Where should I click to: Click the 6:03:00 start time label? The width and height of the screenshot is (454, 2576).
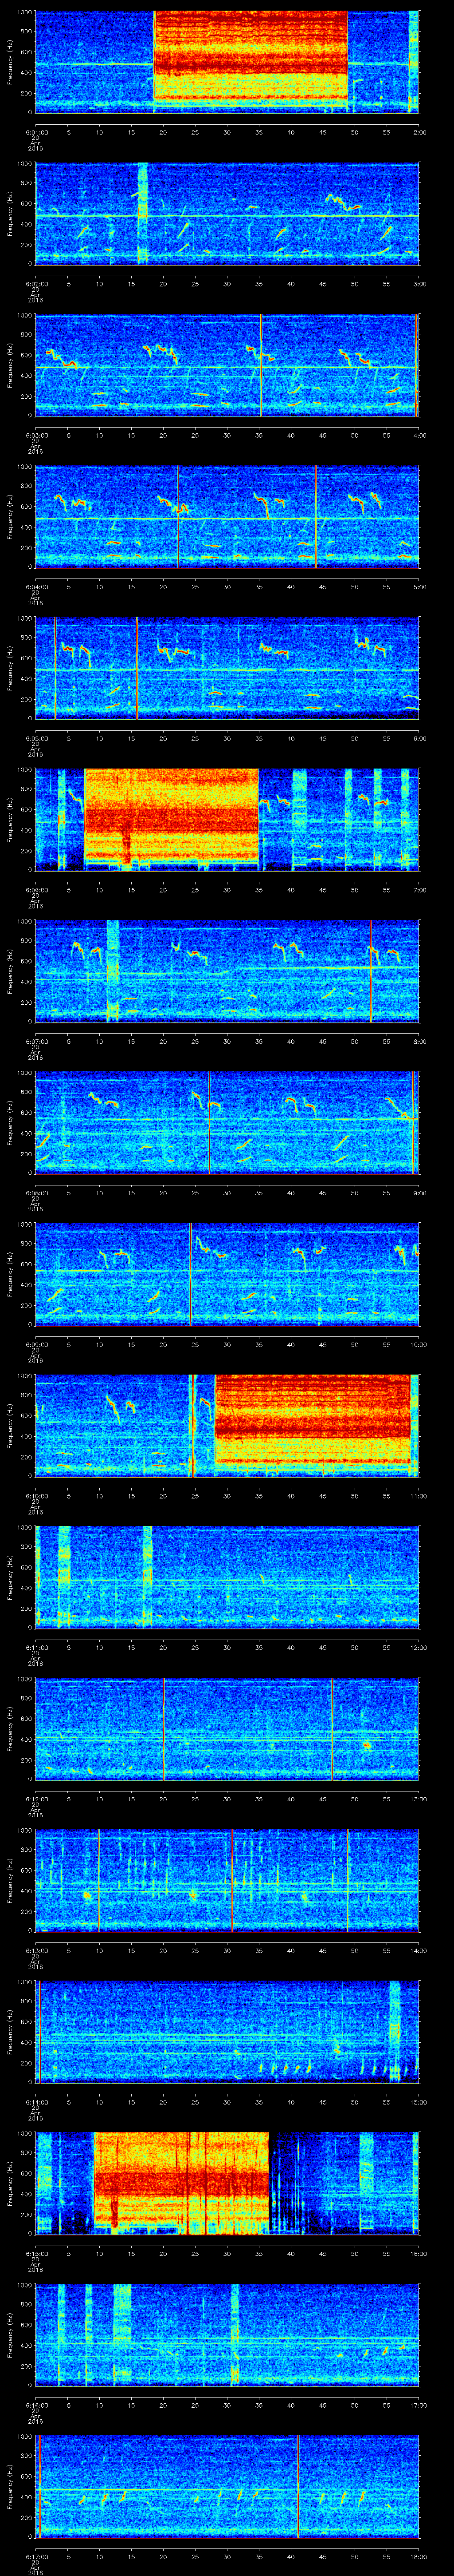(x=36, y=435)
